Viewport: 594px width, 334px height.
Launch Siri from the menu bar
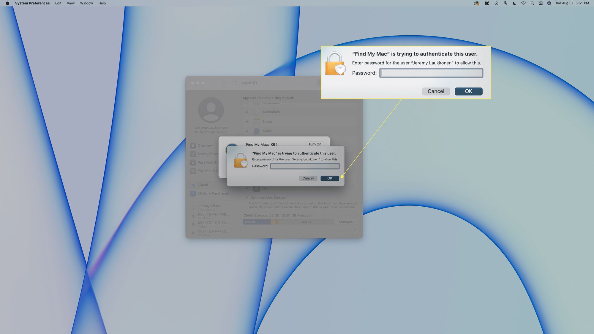(549, 3)
